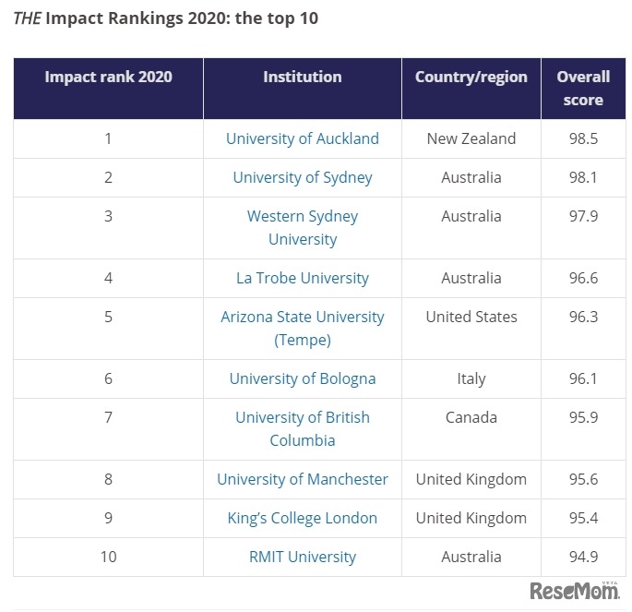Select the score 98.1 cell

[x=583, y=177]
